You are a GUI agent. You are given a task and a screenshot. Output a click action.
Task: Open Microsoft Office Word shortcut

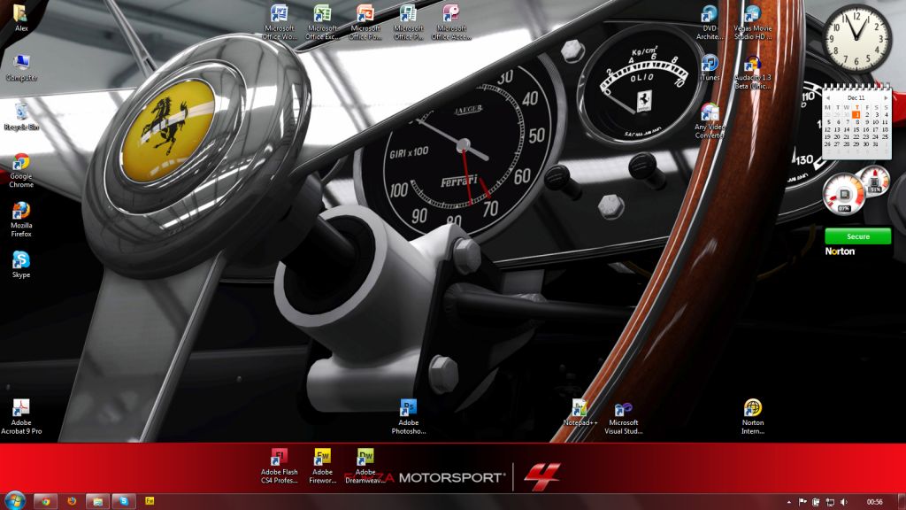(x=280, y=22)
